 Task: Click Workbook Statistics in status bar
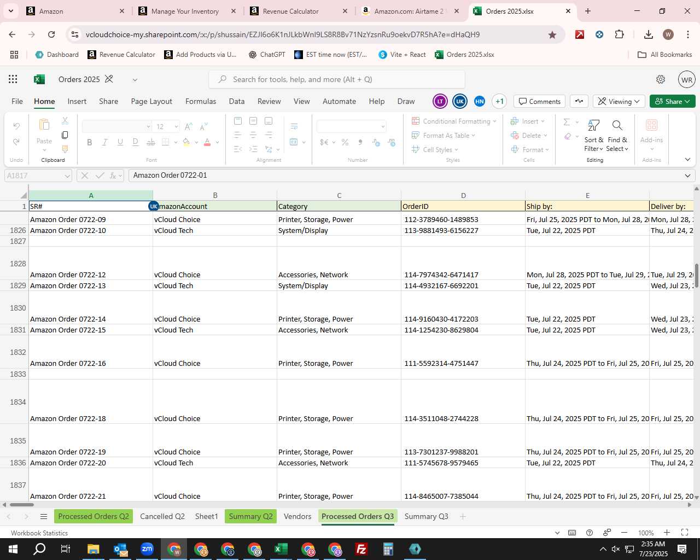click(x=39, y=533)
